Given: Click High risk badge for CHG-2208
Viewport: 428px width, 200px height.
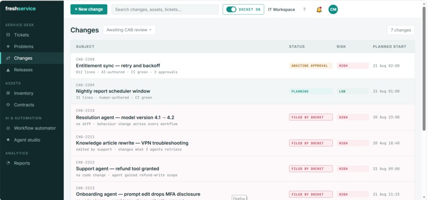Looking at the screenshot, I should point(353,66).
